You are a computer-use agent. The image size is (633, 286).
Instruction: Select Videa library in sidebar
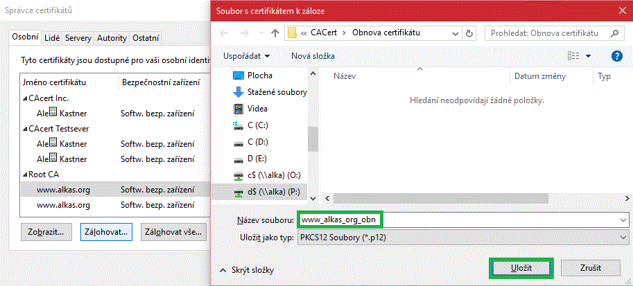[257, 109]
